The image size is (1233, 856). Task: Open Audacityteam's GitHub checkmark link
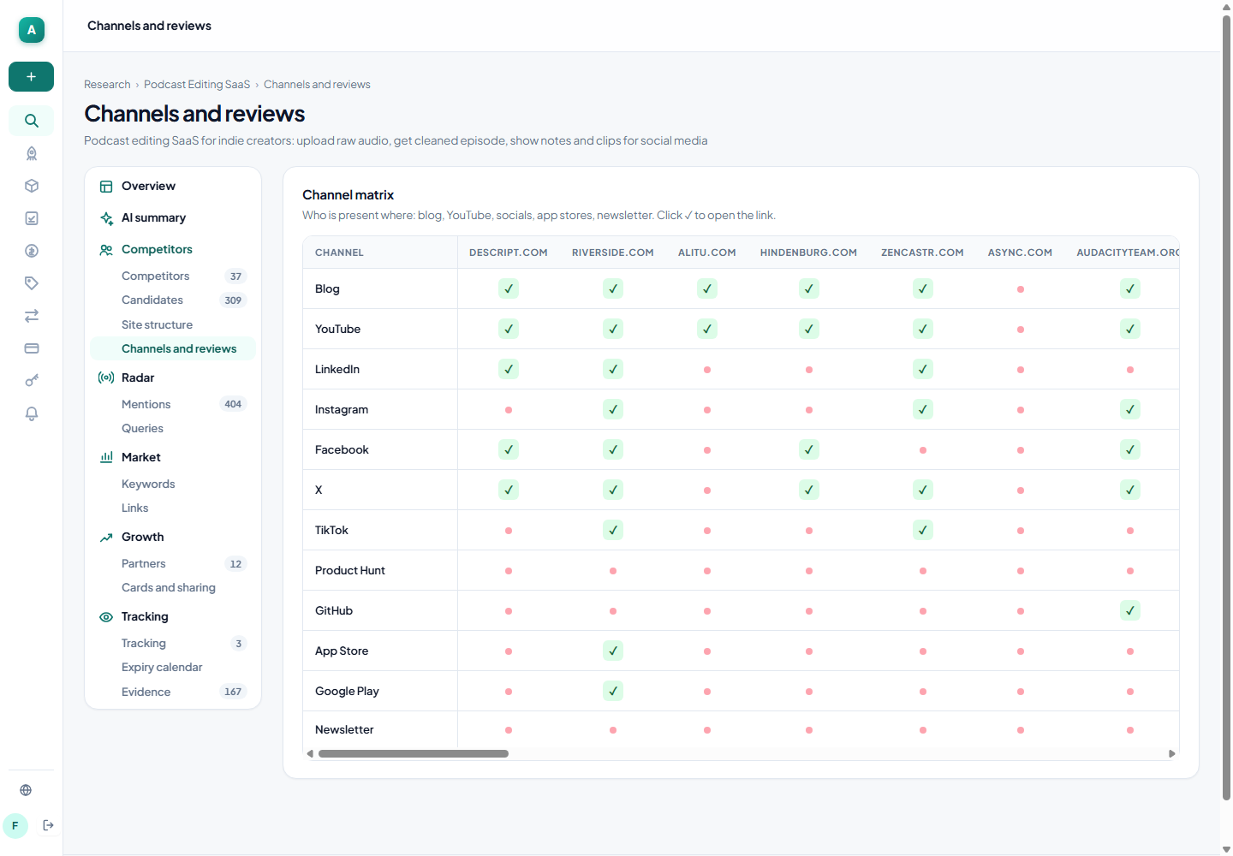click(1130, 610)
